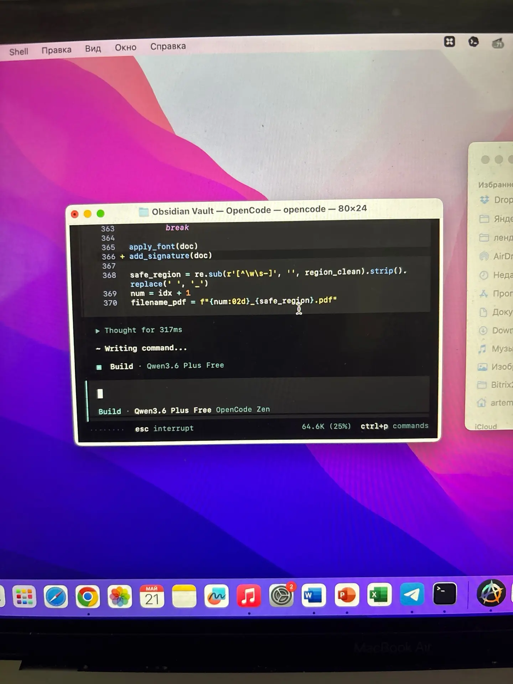
Task: Open Calendar showing May 21
Action: (152, 596)
